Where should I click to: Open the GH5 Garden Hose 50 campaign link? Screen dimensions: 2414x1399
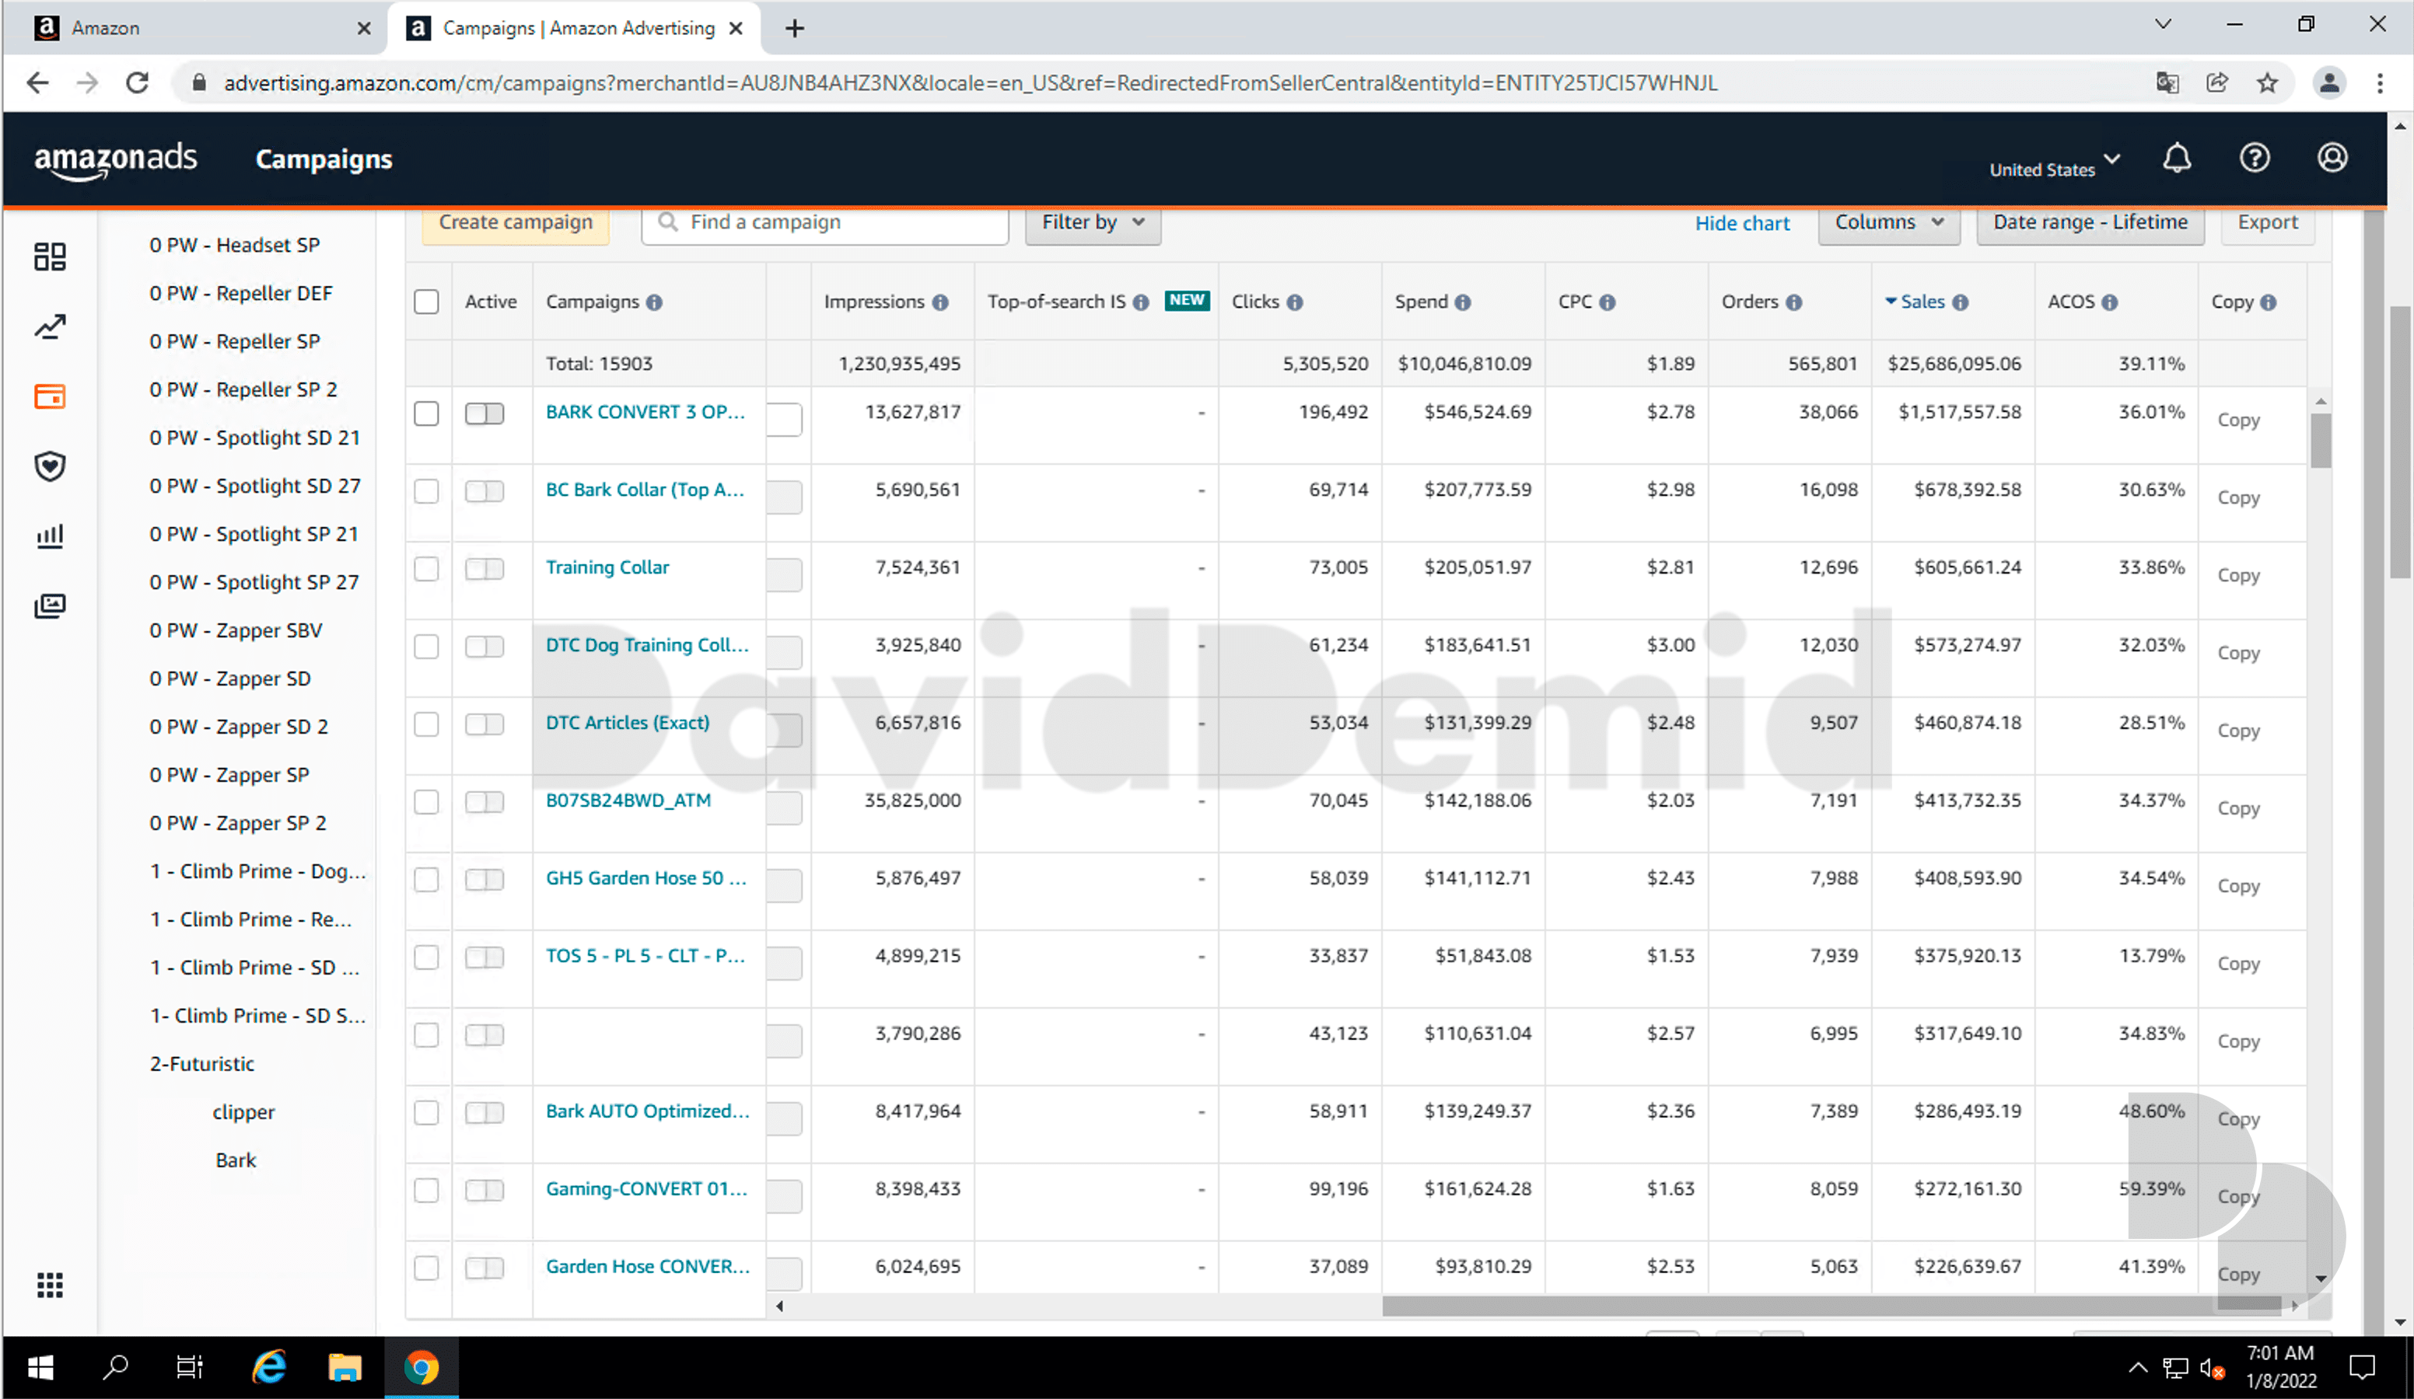pos(645,879)
